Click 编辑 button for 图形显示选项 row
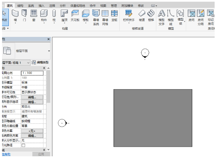The width and height of the screenshot is (217, 158). (x=32, y=102)
